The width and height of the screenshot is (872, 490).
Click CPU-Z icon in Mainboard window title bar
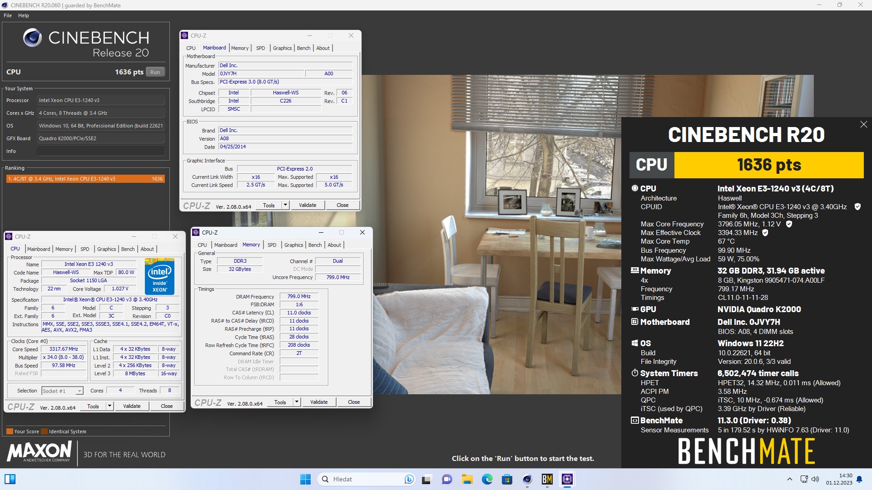coord(184,35)
